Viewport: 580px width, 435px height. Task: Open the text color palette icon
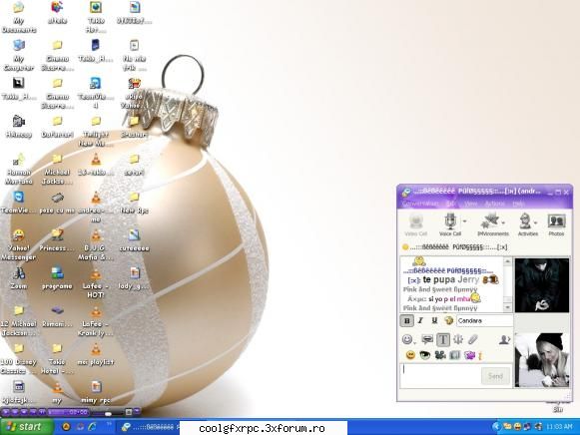[x=448, y=321]
